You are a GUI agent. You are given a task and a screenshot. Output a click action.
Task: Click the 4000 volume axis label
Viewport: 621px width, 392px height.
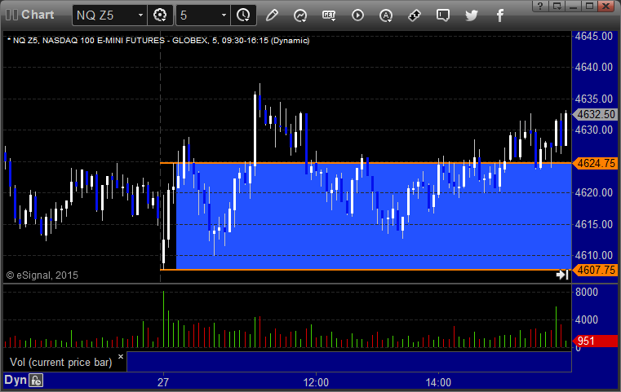pos(587,319)
